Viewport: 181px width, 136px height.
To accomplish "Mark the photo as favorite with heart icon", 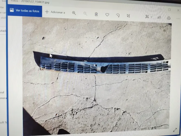I will [x=107, y=15].
